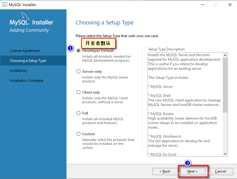Click the 'Adding Community' subtitle
This screenshot has height=179, width=237.
point(29,30)
